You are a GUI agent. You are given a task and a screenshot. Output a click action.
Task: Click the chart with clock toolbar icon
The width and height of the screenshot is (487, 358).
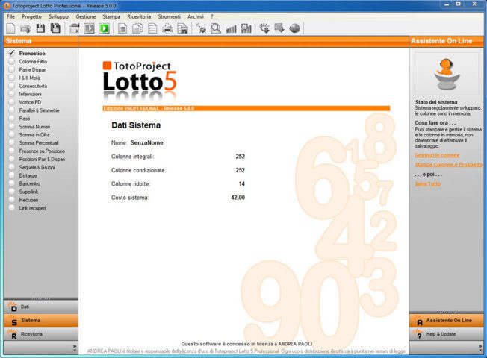(246, 28)
